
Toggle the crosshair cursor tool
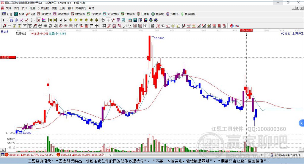point(108,20)
